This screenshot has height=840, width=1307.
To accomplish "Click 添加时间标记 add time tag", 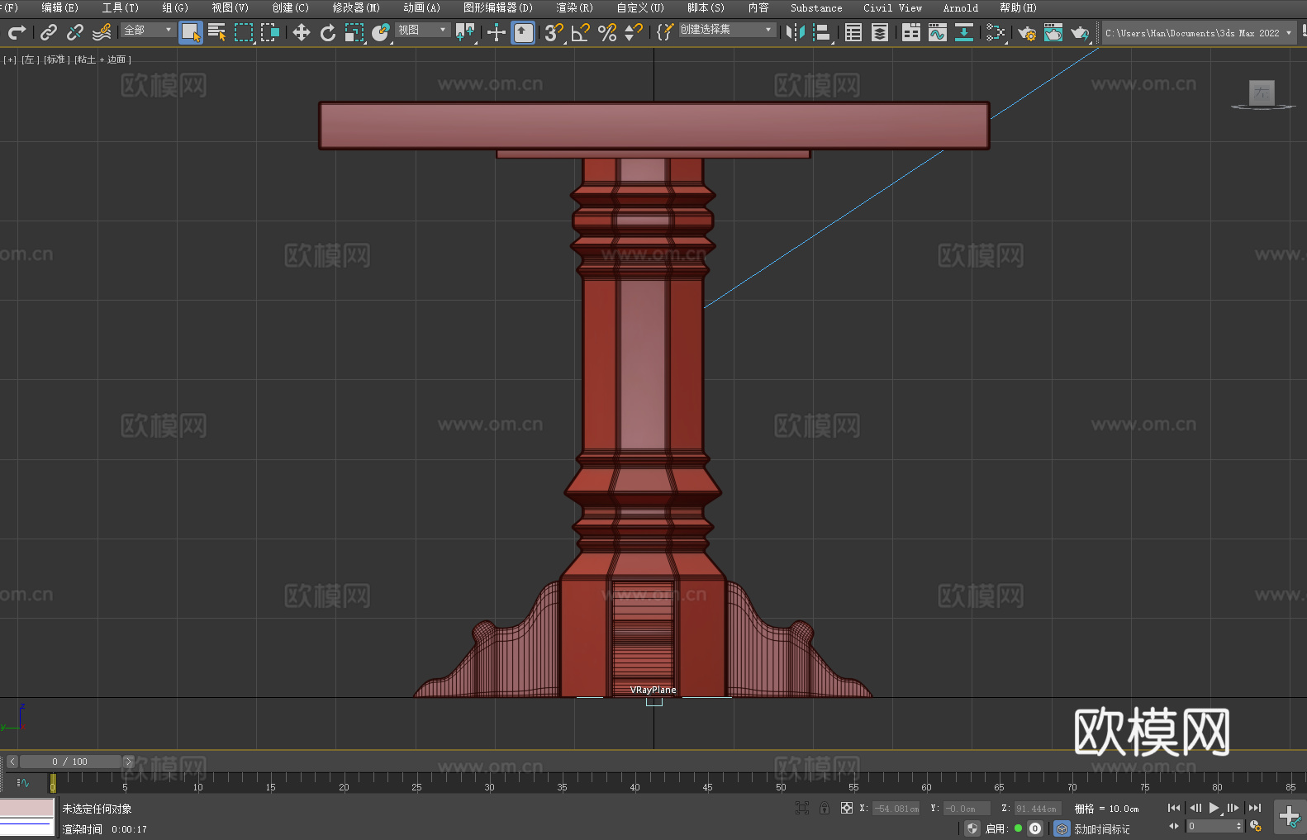I will click(x=1101, y=828).
